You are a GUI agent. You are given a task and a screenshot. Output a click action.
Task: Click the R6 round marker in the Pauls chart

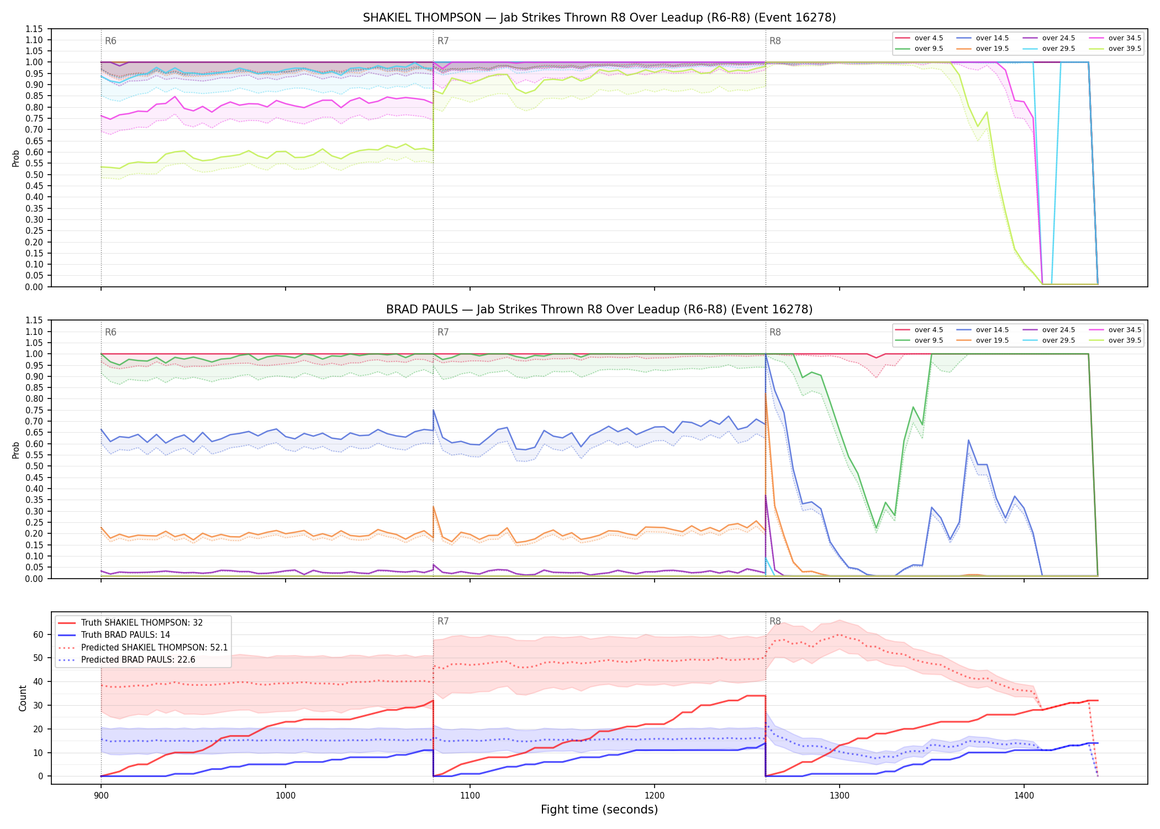point(110,332)
